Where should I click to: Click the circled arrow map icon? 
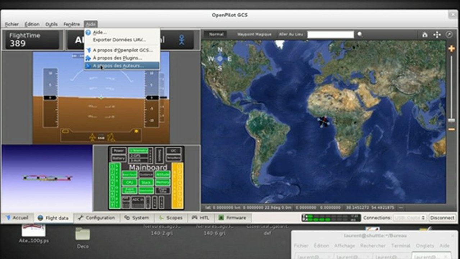(x=449, y=35)
